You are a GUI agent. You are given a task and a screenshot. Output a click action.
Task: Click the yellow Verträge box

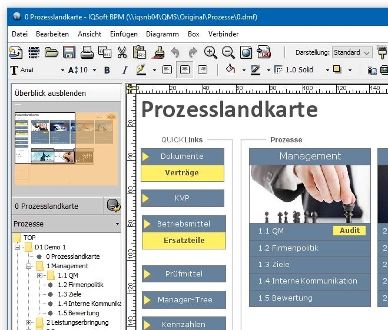(183, 173)
